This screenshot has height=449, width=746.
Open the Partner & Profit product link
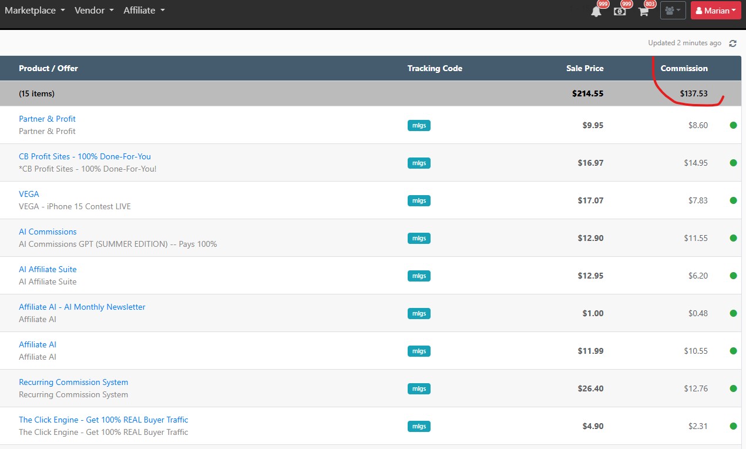click(47, 119)
